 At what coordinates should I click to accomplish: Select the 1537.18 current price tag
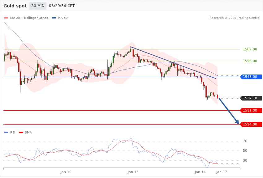tap(251, 98)
